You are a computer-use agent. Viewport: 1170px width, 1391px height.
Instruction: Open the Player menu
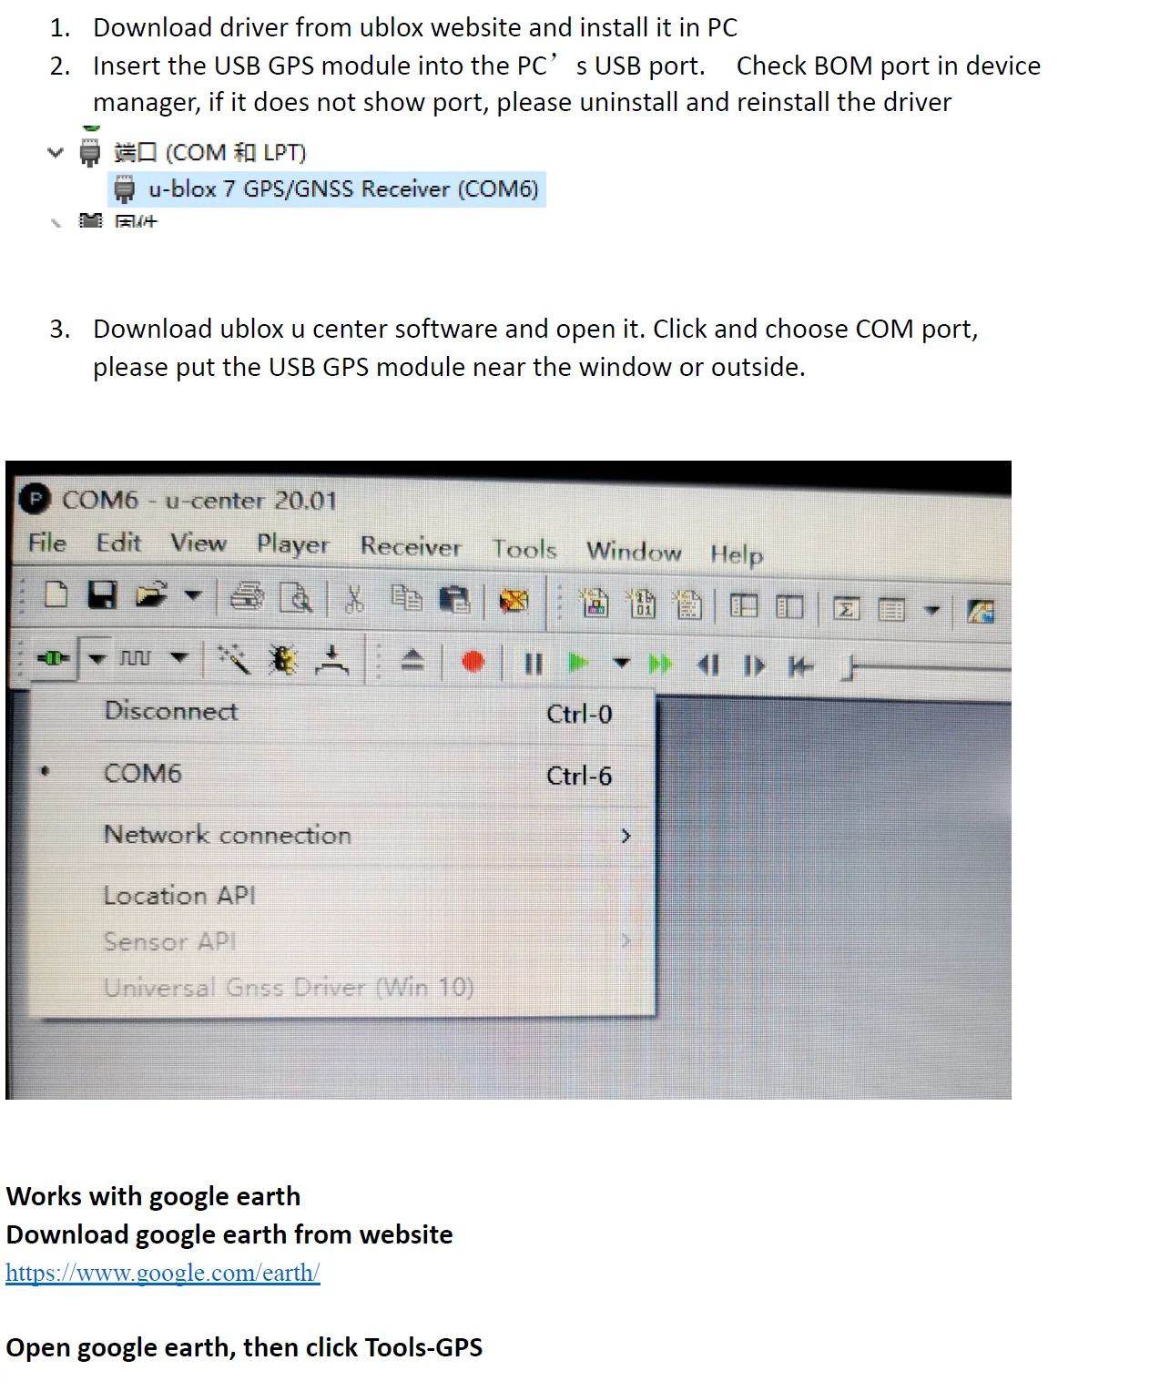click(x=292, y=544)
